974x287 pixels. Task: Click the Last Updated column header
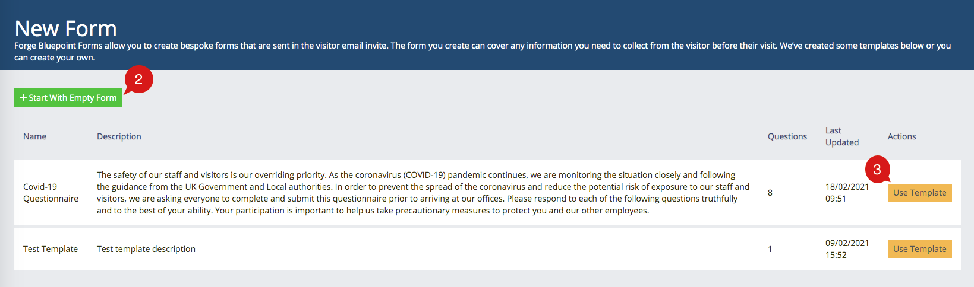[x=842, y=136]
